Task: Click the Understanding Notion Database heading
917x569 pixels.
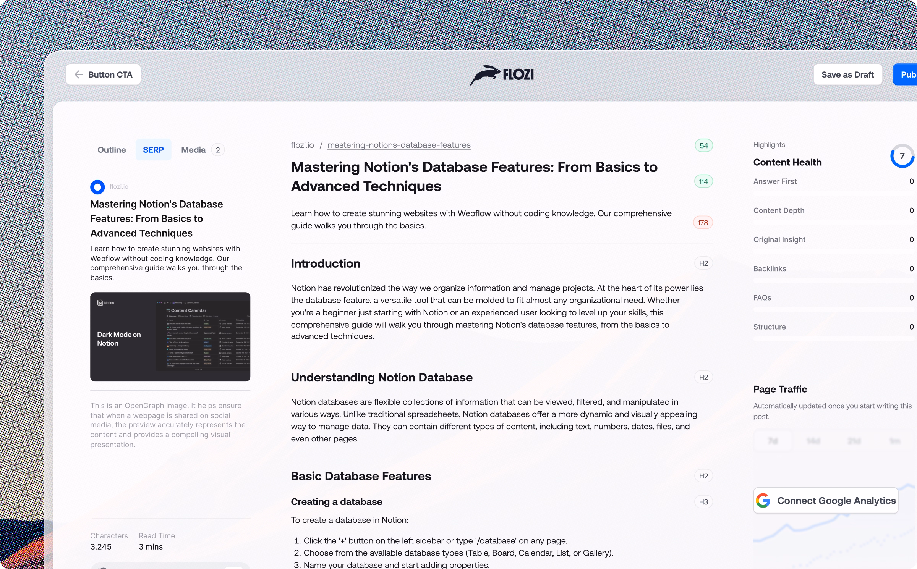Action: click(x=381, y=377)
